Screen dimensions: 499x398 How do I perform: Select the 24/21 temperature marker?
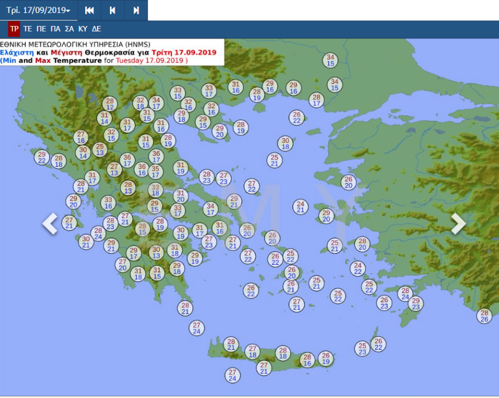pyautogui.click(x=301, y=207)
